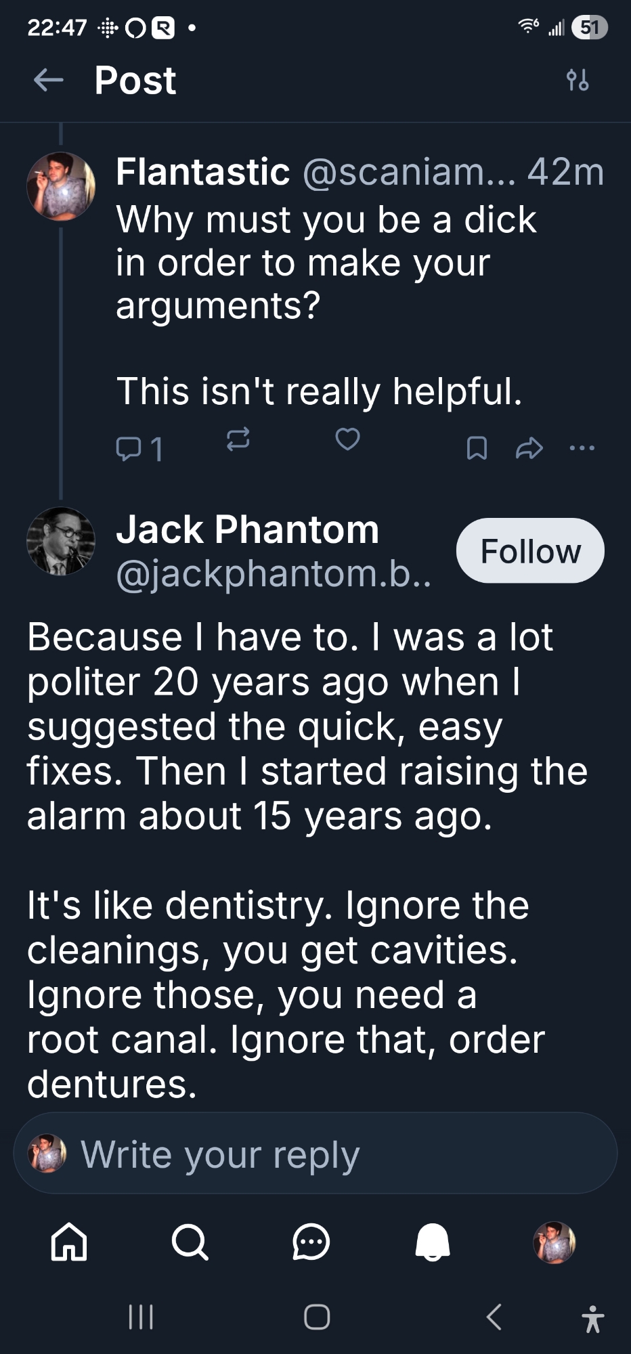Follow Jack Phantom
631x1354 pixels.
[530, 551]
